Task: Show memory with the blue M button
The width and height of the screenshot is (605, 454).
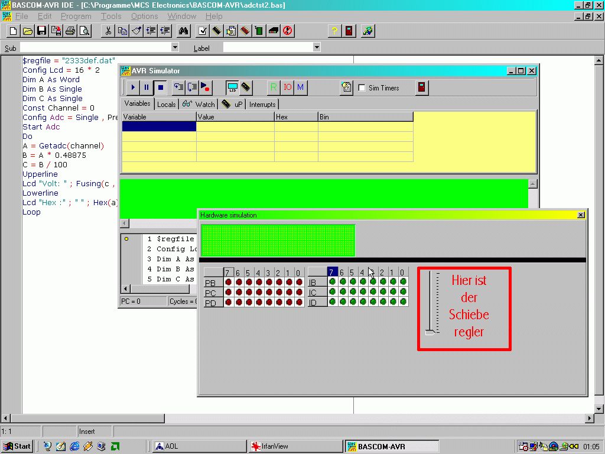Action: tap(301, 87)
